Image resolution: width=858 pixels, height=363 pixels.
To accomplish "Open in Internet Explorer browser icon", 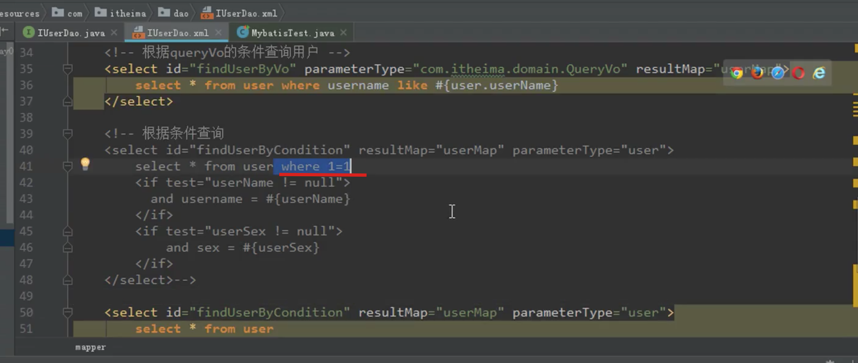I will coord(819,73).
